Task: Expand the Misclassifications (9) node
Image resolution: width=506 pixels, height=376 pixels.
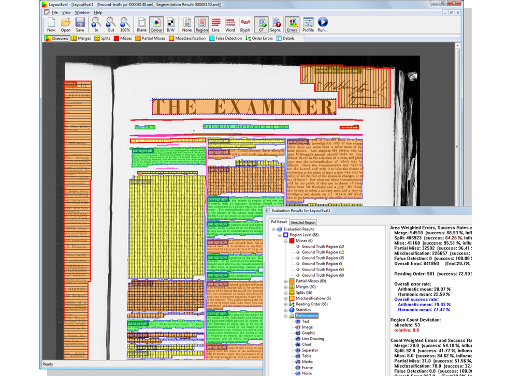Action: (x=285, y=298)
